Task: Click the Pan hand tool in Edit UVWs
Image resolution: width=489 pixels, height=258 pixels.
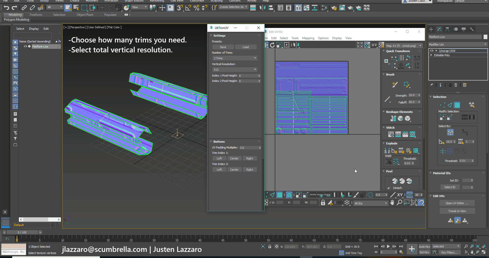Action: pos(392,203)
